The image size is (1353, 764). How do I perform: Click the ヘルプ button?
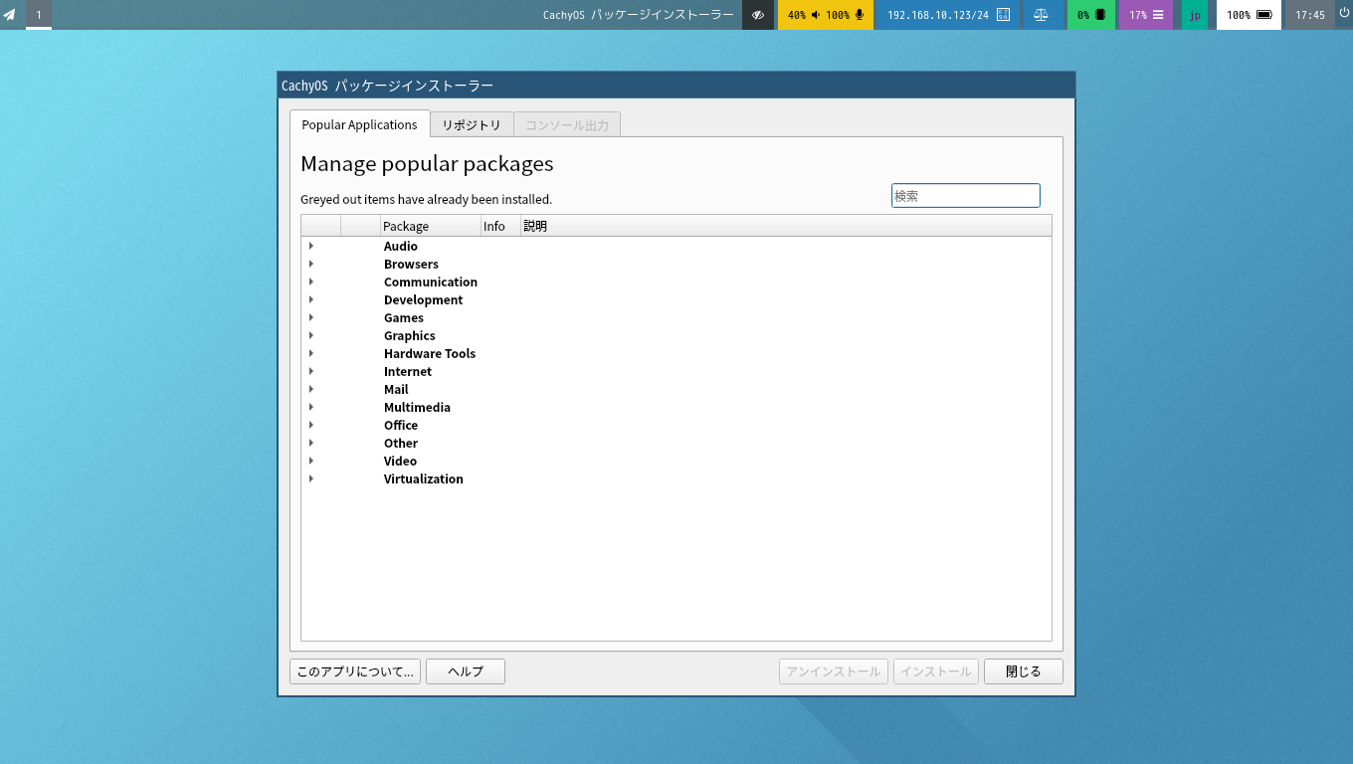pyautogui.click(x=466, y=671)
